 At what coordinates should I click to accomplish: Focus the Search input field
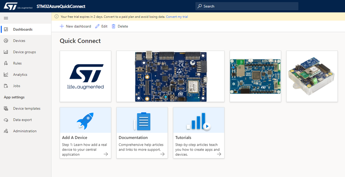coord(247,6)
